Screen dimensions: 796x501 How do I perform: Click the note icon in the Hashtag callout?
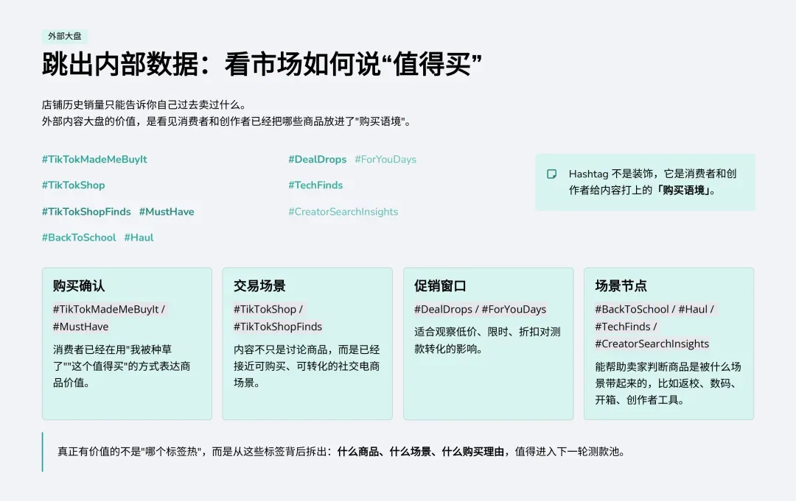[x=551, y=174]
